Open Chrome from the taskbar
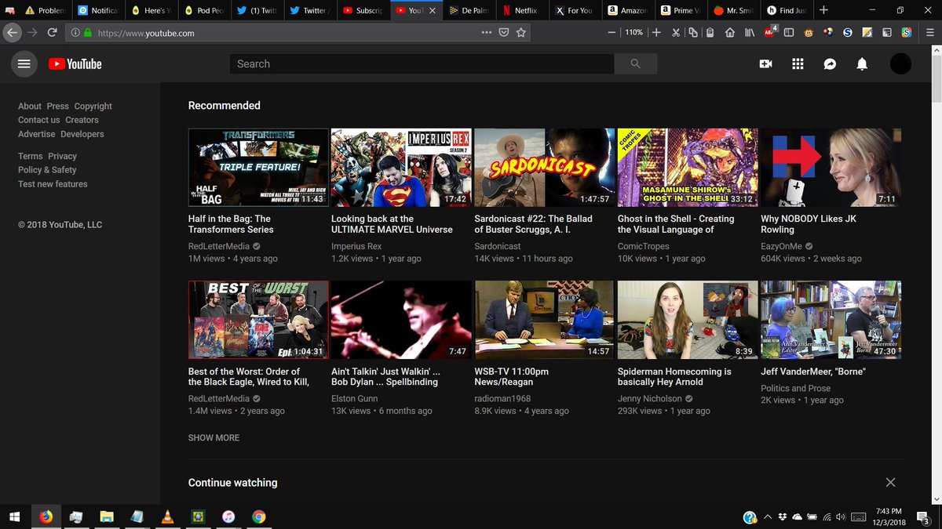Viewport: 942px width, 529px height. click(x=259, y=516)
